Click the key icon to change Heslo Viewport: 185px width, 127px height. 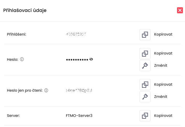point(145,65)
